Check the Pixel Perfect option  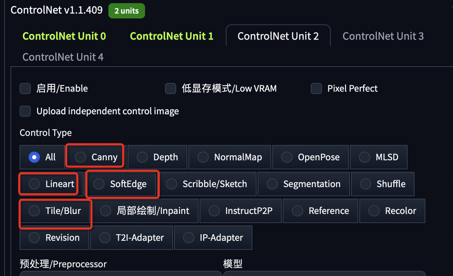[x=316, y=89]
